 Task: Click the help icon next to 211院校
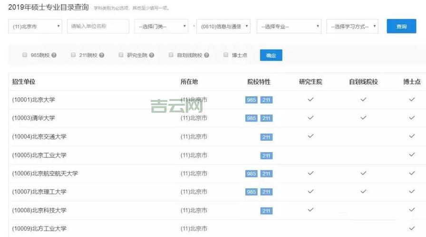(102, 55)
